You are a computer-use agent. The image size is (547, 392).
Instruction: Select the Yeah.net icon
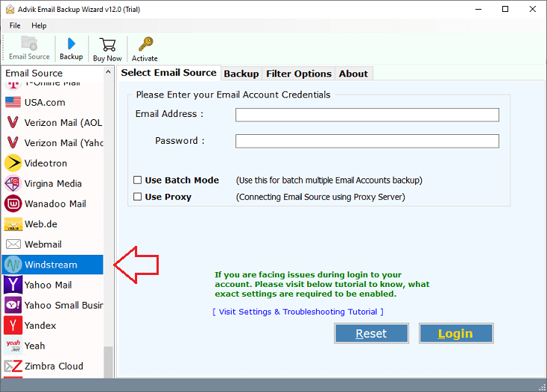click(13, 346)
